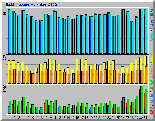Click the cyan pages bar for day 7

37,37
